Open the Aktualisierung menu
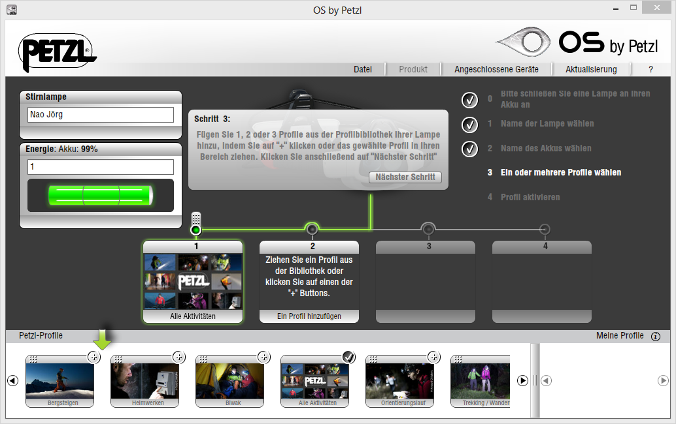The width and height of the screenshot is (676, 424). coord(591,69)
